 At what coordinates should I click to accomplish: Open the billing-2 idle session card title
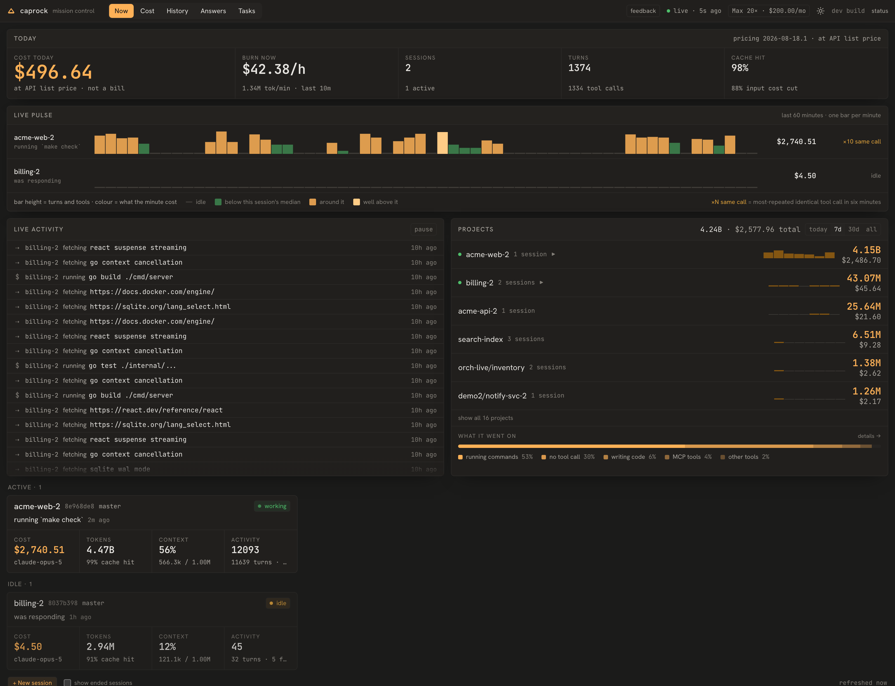pos(29,603)
